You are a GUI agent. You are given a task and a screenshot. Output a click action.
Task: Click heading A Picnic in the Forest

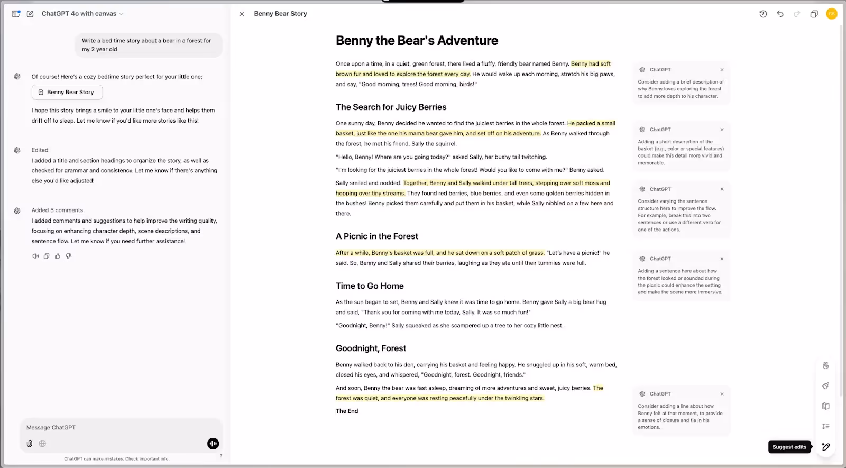coord(376,236)
